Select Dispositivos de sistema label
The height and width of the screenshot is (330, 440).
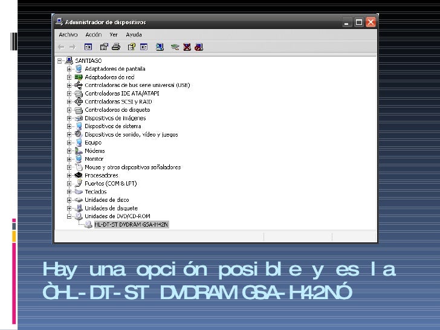(113, 126)
